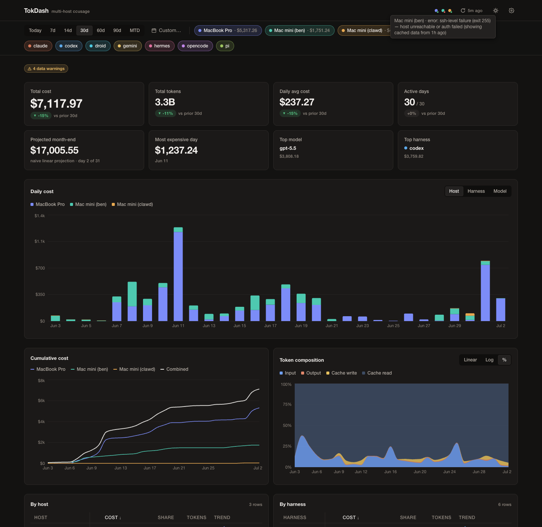Sort By host table by COST
The height and width of the screenshot is (527, 542).
(113, 518)
